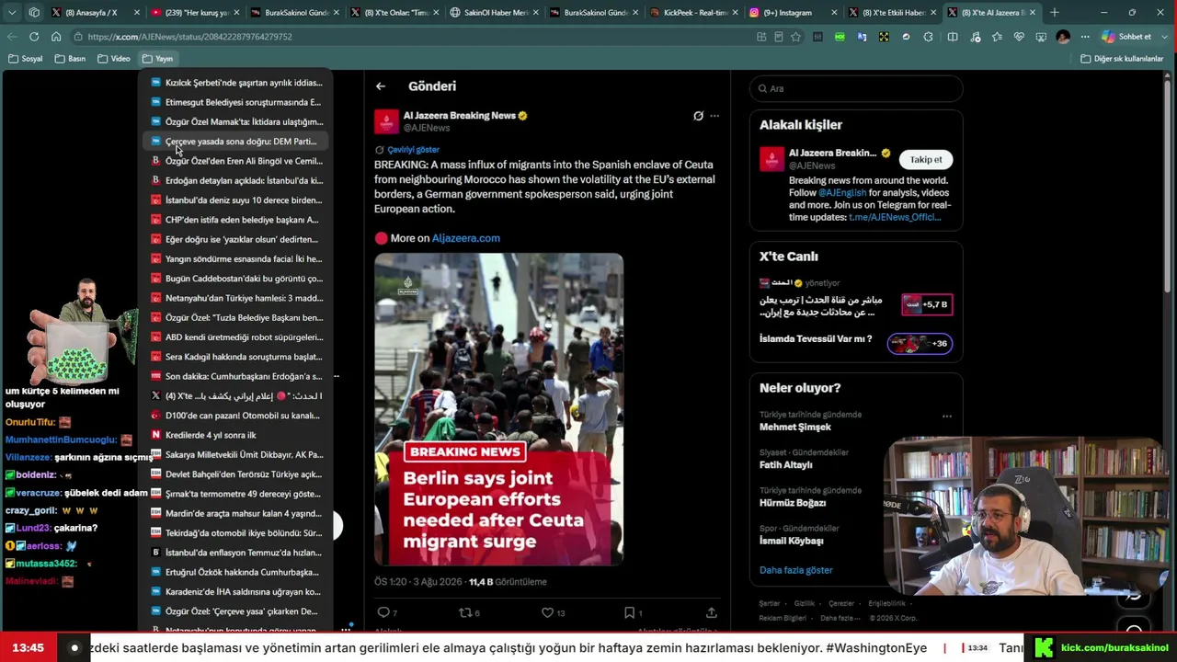Viewport: 1177px width, 662px height.
Task: Like the Al Jazeera post
Action: coord(547,612)
